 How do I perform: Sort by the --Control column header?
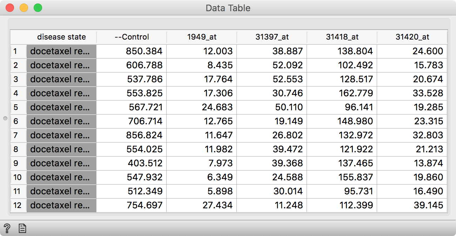pyautogui.click(x=132, y=37)
